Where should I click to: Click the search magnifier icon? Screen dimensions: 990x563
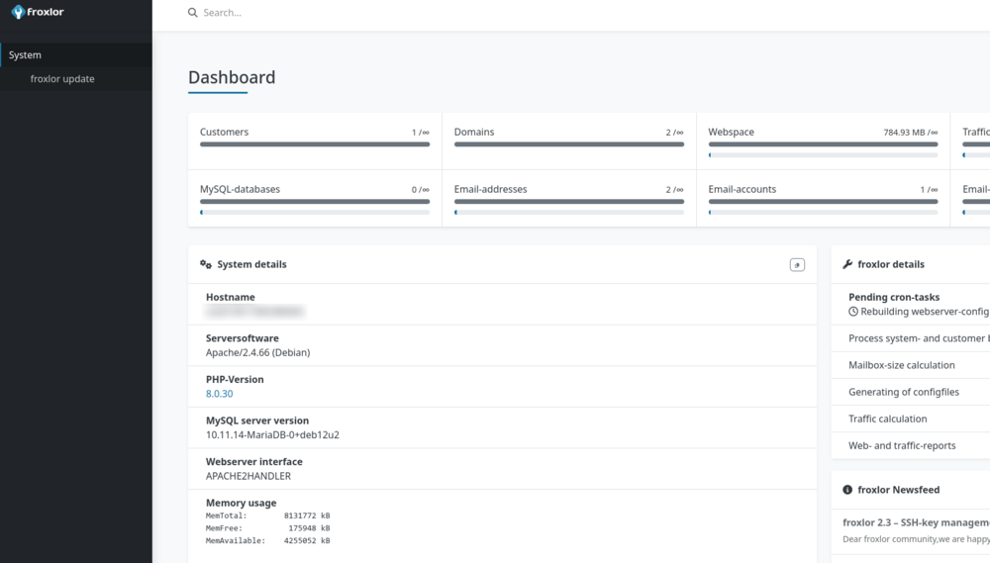click(x=193, y=13)
